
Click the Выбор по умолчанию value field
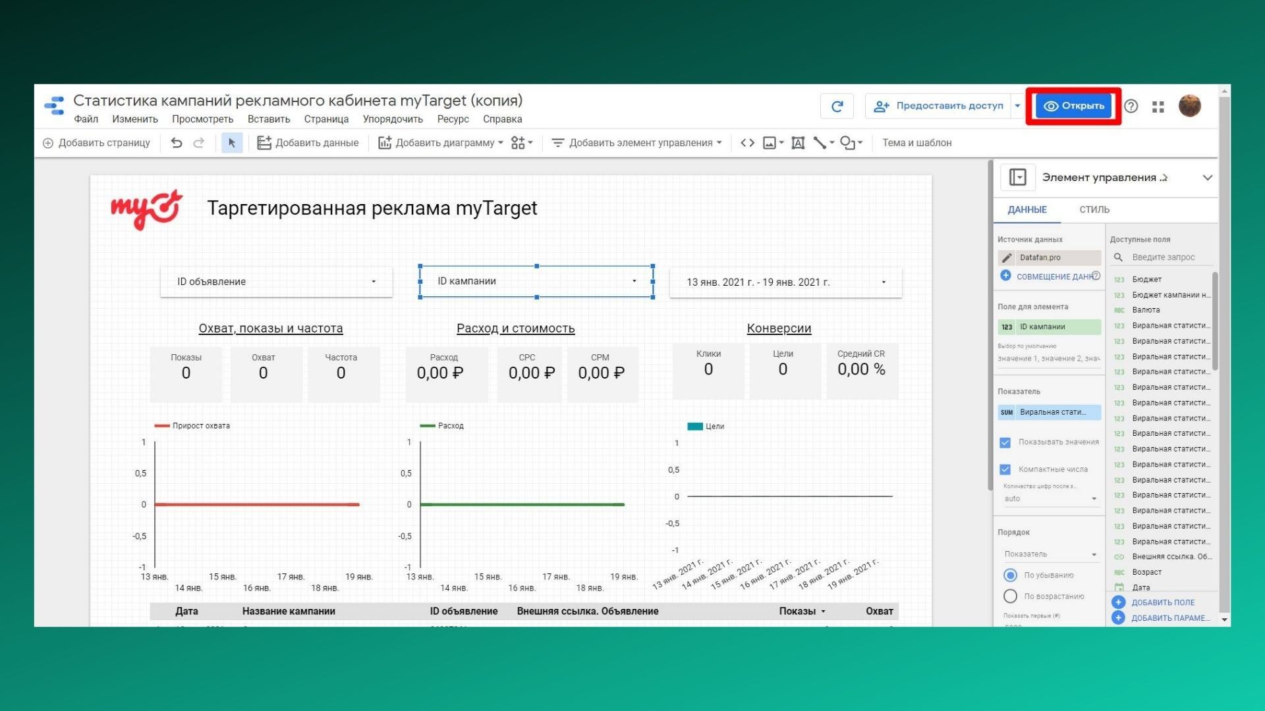tap(1049, 358)
